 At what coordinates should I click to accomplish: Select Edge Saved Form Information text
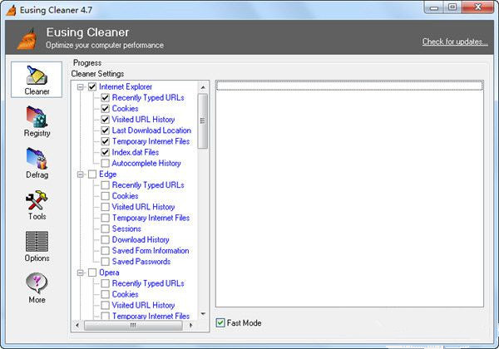[x=151, y=250]
